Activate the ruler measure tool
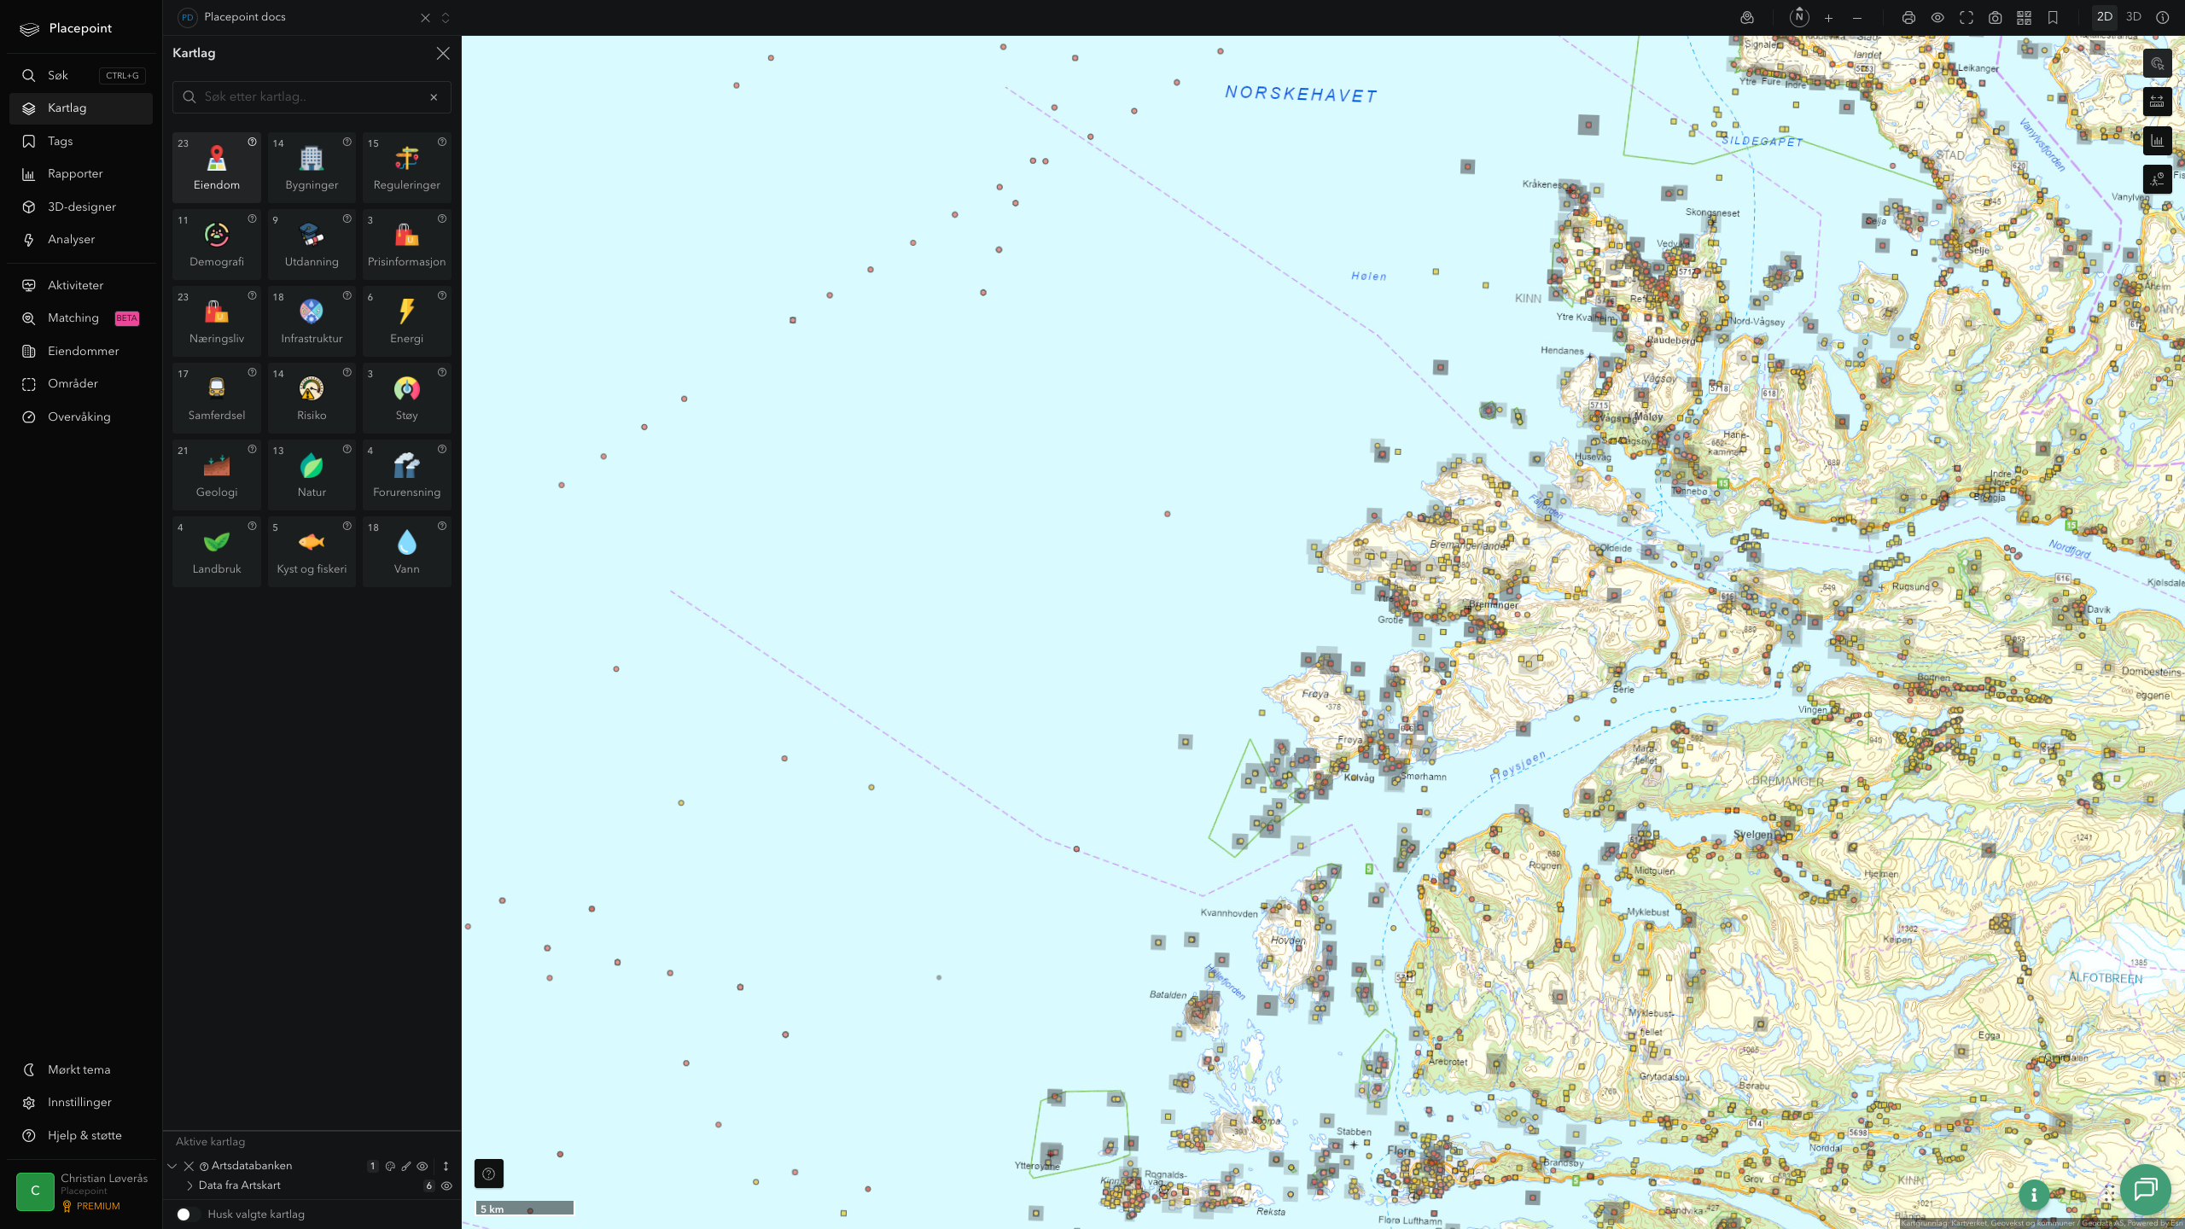Screen dimensions: 2185x1229 tap(2157, 102)
